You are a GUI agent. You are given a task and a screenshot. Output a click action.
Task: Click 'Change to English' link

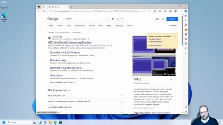coord(155,39)
